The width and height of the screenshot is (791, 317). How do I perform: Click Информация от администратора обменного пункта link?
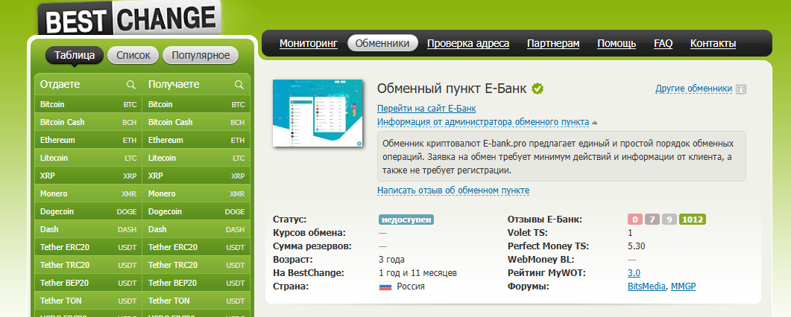point(483,122)
